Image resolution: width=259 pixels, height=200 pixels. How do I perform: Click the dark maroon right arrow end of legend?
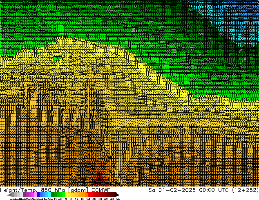(x=117, y=195)
